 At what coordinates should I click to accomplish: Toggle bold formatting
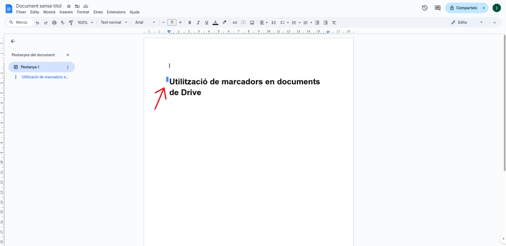click(190, 23)
